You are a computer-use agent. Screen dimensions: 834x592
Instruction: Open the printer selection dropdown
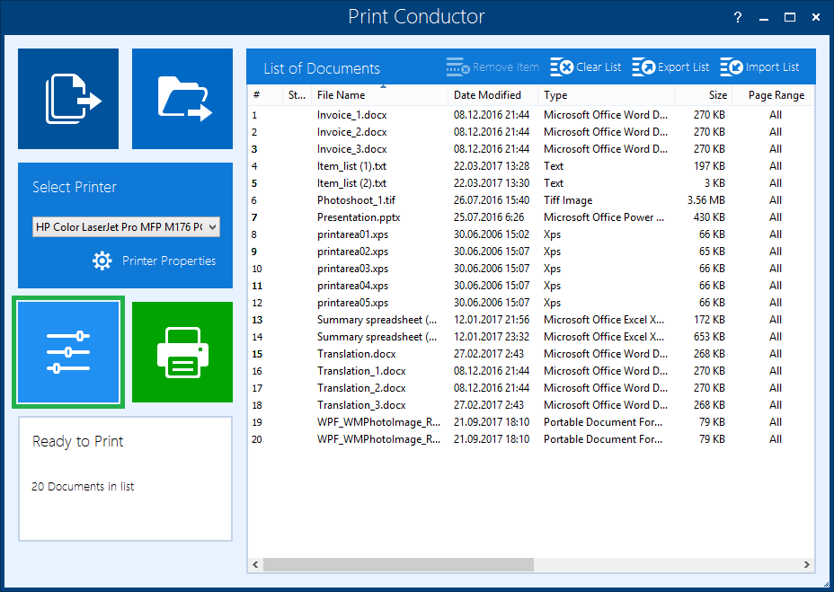(211, 226)
